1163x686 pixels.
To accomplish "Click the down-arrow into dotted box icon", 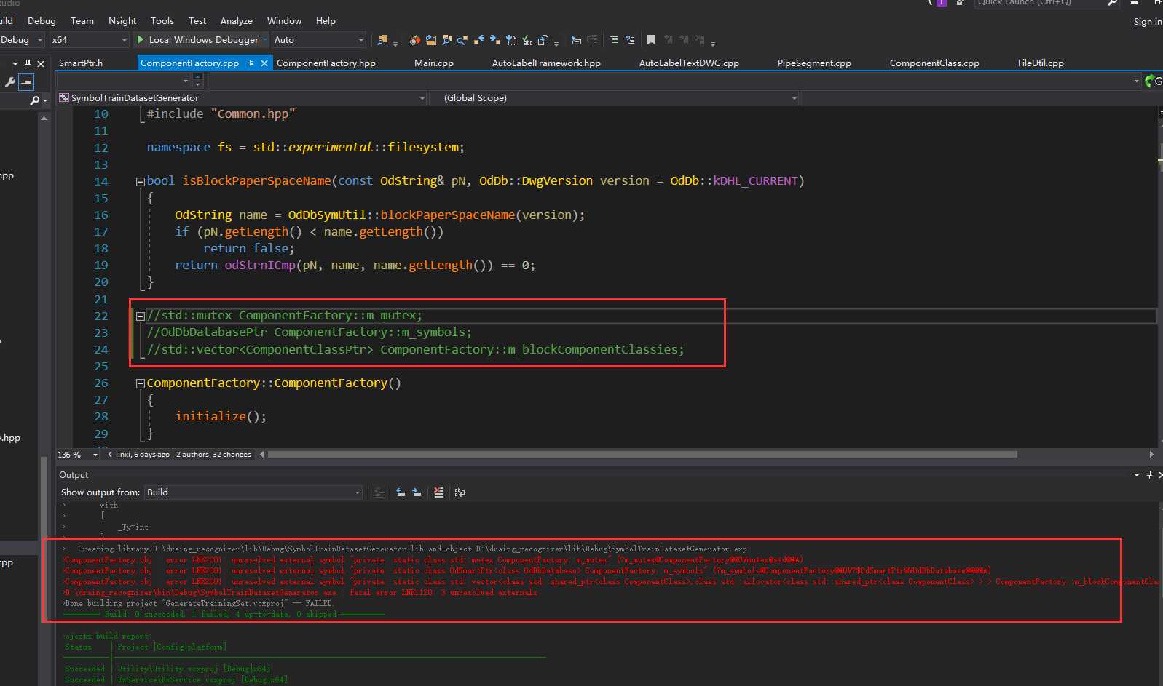I will [x=511, y=40].
